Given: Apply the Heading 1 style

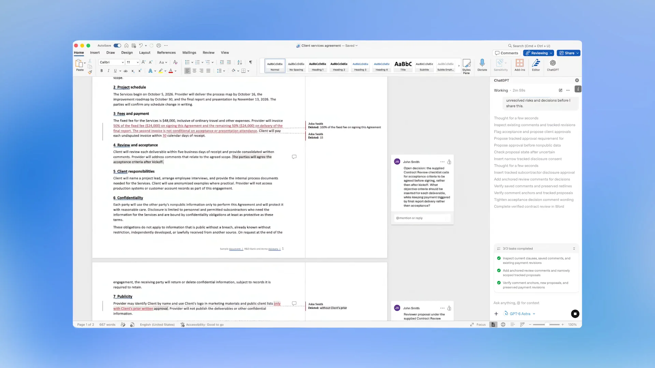Looking at the screenshot, I should 317,66.
